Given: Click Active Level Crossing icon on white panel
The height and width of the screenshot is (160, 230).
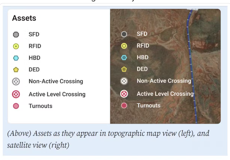Looking at the screenshot, I should [16, 94].
